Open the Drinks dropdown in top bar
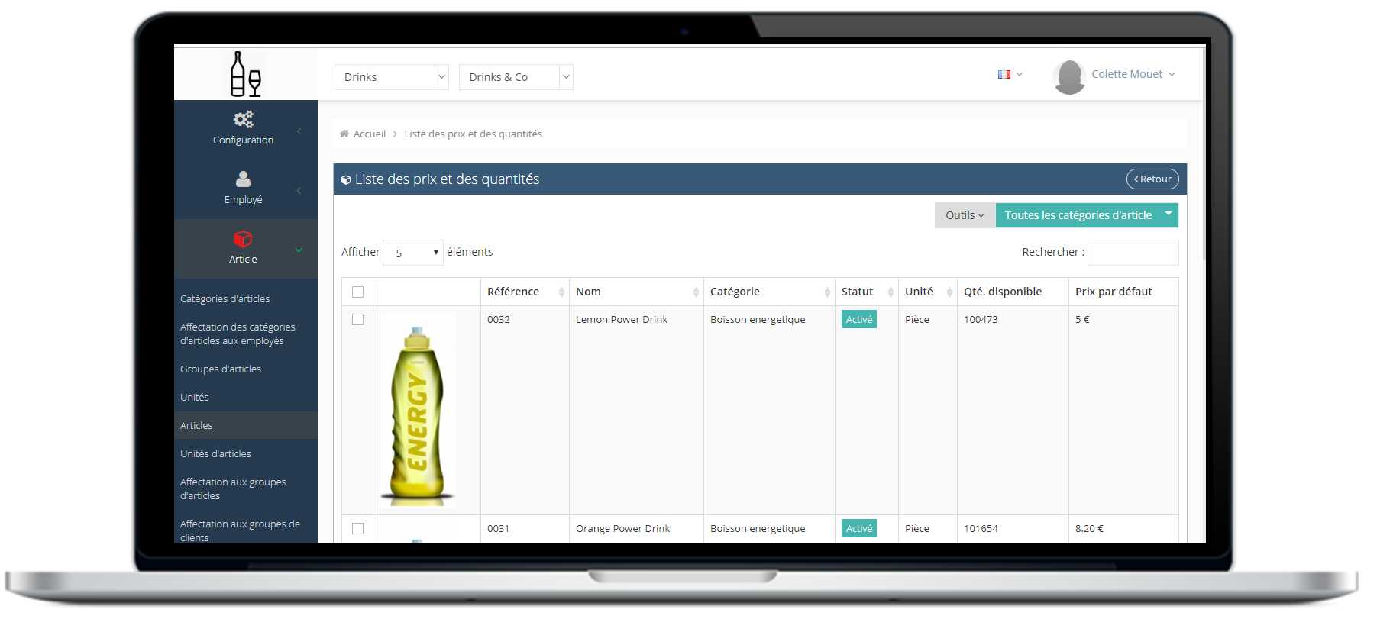This screenshot has width=1377, height=632. click(x=391, y=77)
